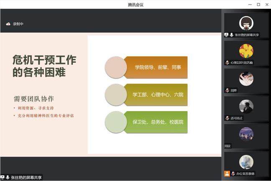271x181 pixels.
Task: Maximize the 腾讯会议 window
Action: click(x=258, y=5)
